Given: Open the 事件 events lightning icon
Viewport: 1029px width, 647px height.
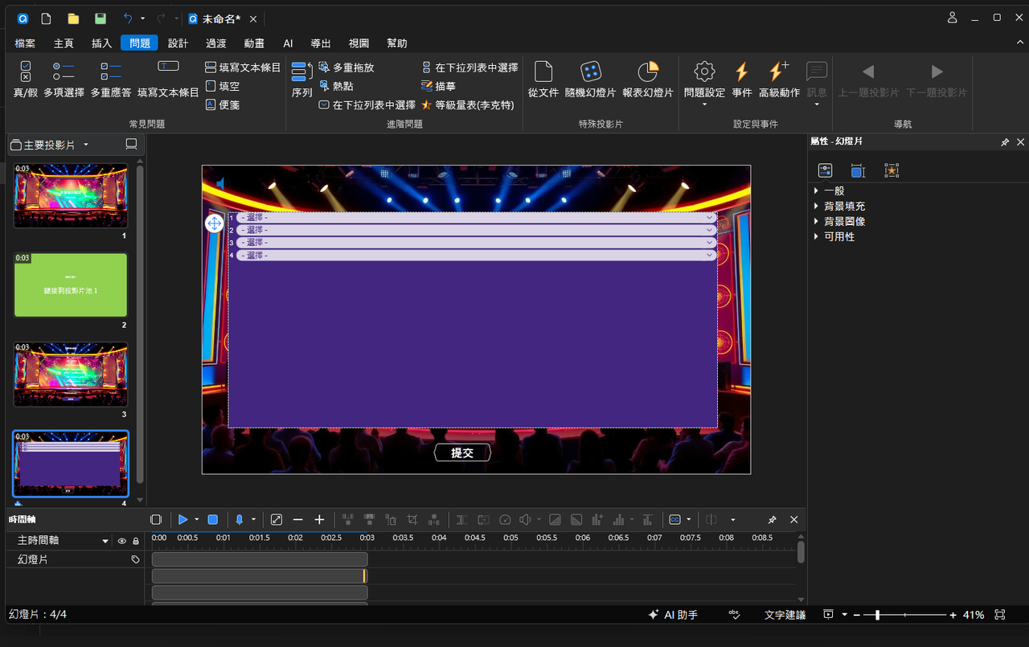Looking at the screenshot, I should pos(741,80).
